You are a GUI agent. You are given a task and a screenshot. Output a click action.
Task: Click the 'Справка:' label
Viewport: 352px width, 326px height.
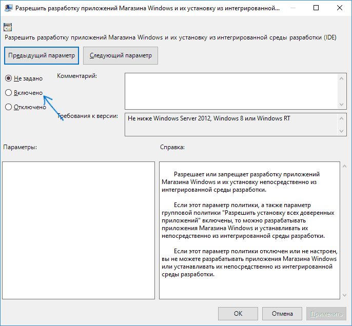tap(172, 147)
